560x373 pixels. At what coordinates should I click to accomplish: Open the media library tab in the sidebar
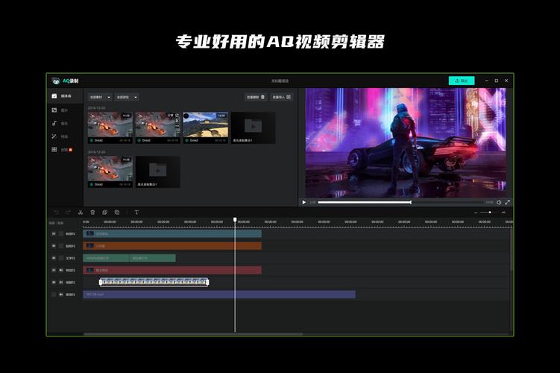click(x=61, y=96)
